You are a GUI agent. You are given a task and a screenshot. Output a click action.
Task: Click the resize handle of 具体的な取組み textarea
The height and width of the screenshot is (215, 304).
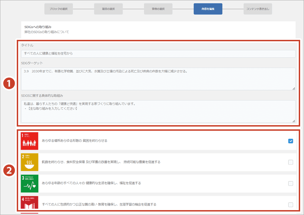click(294, 121)
